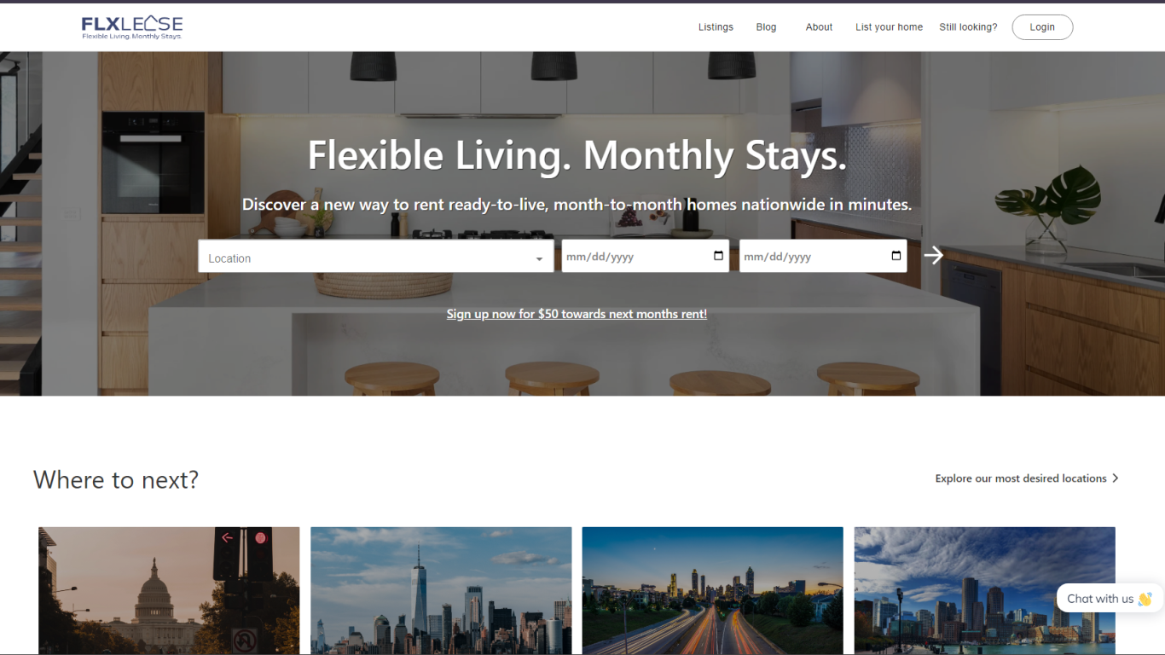Open the About page
Image resolution: width=1165 pixels, height=655 pixels.
point(819,27)
